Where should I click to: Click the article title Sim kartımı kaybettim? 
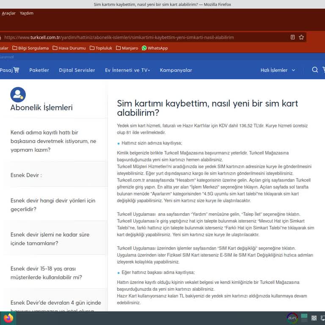[207, 108]
